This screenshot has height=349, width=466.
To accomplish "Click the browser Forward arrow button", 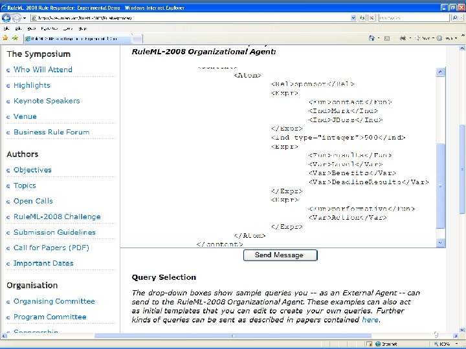I will [x=17, y=18].
